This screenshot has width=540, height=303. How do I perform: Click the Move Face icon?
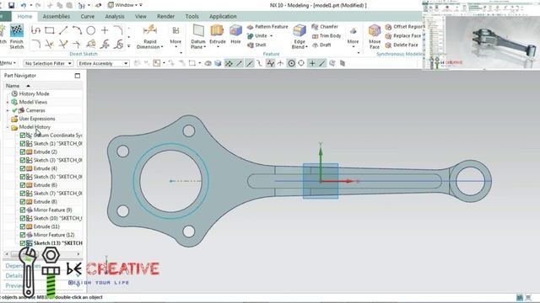click(375, 31)
